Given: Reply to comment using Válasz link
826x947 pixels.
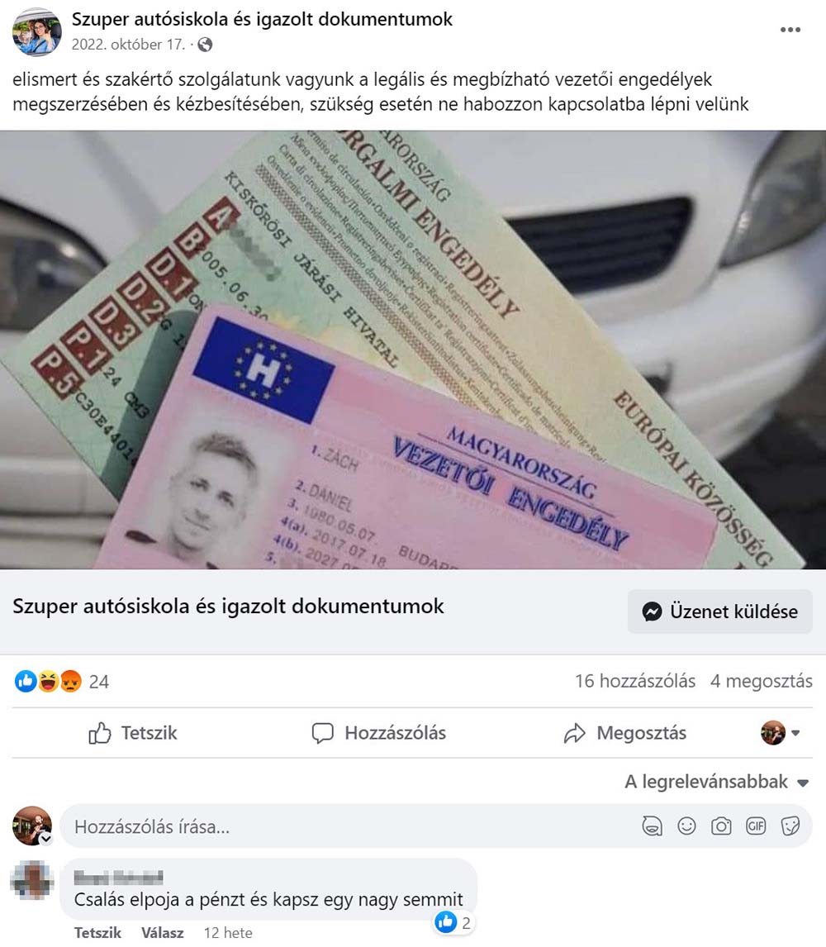Looking at the screenshot, I should [x=163, y=933].
